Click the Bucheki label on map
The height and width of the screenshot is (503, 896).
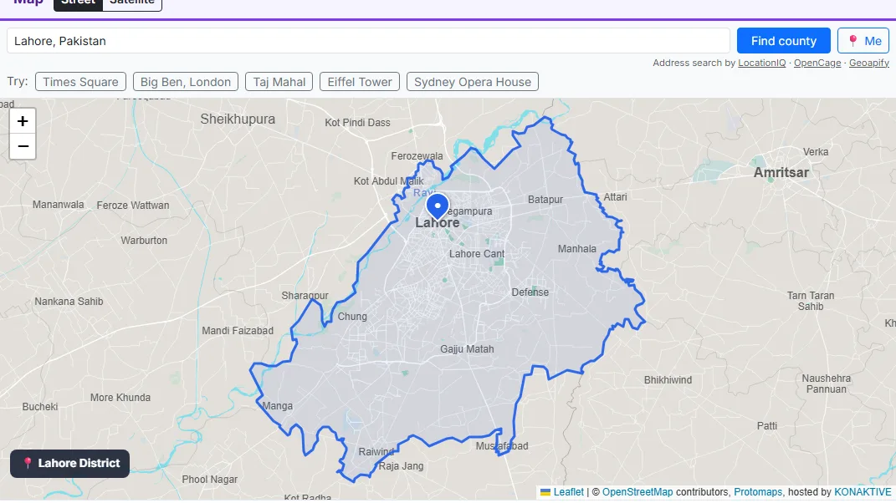40,407
